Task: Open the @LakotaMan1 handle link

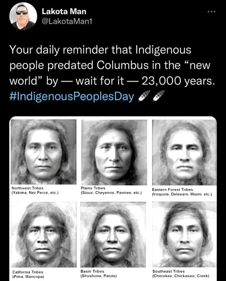Action: tap(67, 21)
